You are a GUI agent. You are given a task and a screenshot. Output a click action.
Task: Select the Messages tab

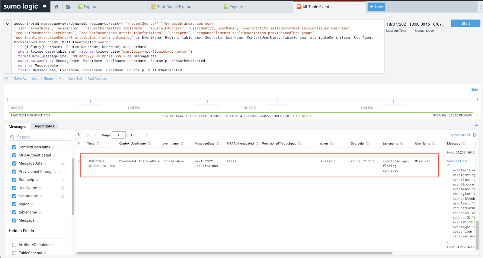point(18,127)
